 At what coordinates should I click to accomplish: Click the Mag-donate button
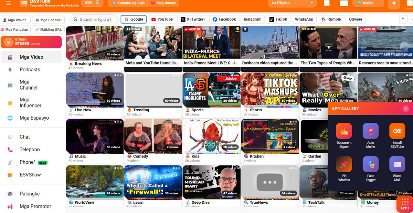point(164,3)
